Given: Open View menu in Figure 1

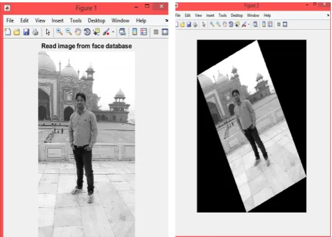Looking at the screenshot, I should (x=40, y=20).
